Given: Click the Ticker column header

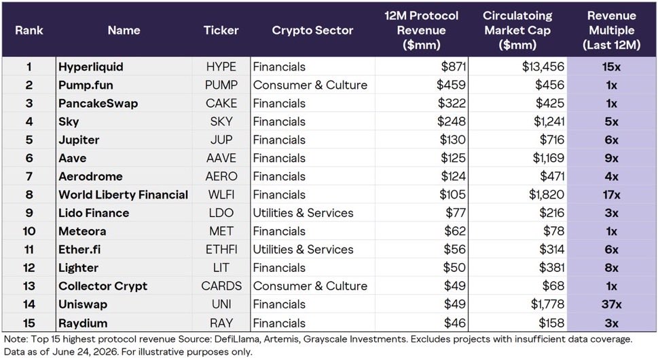Looking at the screenshot, I should (221, 31).
